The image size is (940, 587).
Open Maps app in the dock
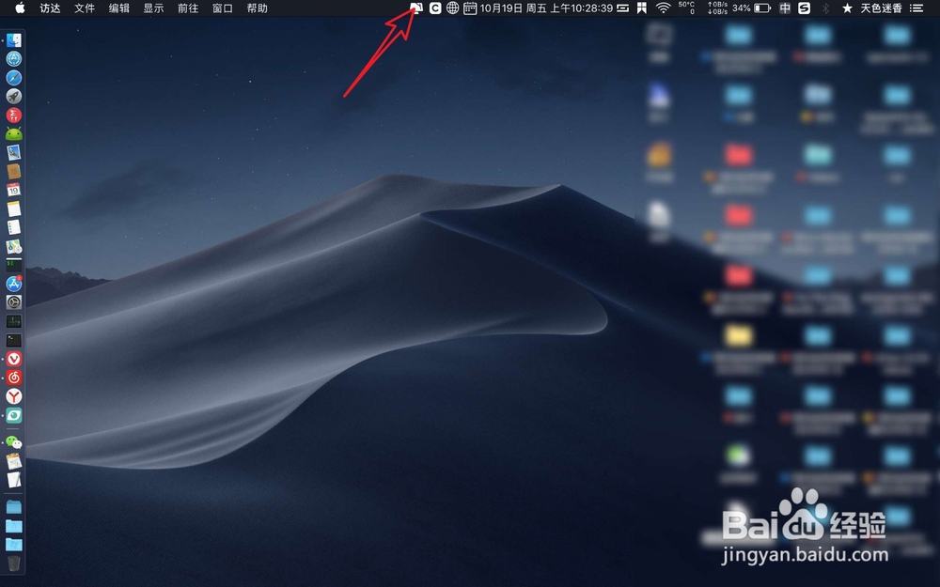tap(14, 246)
